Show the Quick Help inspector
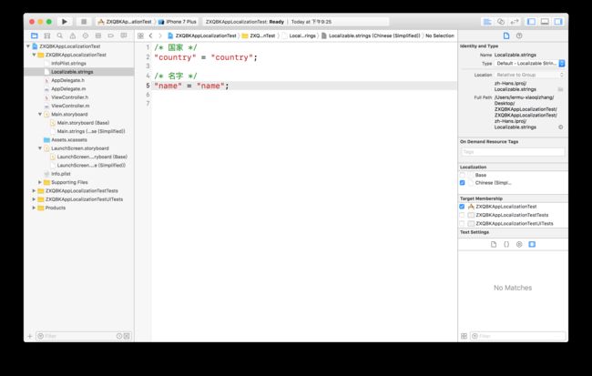This screenshot has height=376, width=592. (519, 36)
